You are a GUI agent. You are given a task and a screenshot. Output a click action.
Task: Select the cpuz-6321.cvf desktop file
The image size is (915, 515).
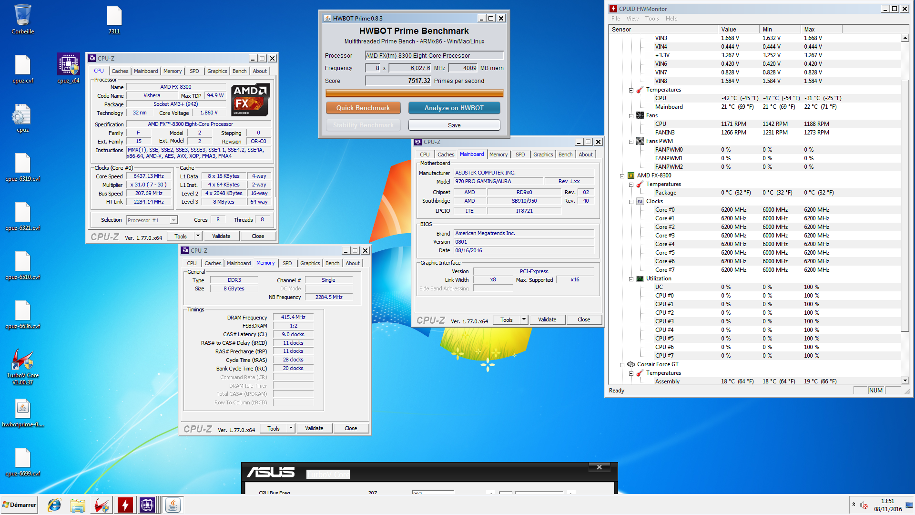(22, 216)
